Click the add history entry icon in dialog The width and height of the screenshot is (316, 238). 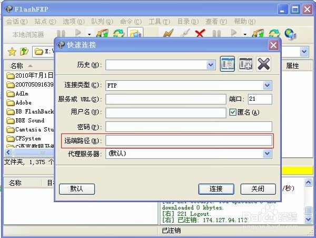coord(245,64)
